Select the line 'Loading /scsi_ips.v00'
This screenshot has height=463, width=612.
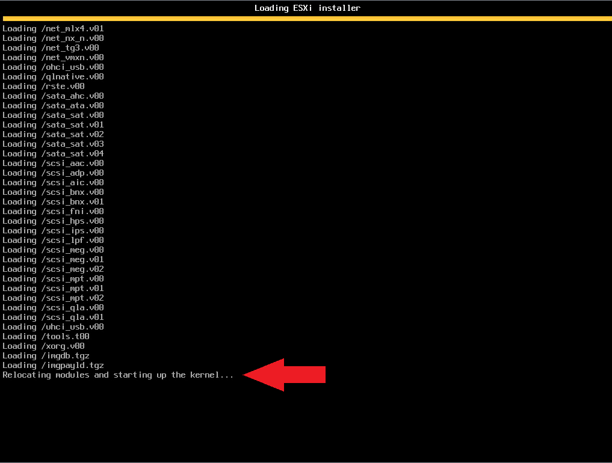pos(53,230)
